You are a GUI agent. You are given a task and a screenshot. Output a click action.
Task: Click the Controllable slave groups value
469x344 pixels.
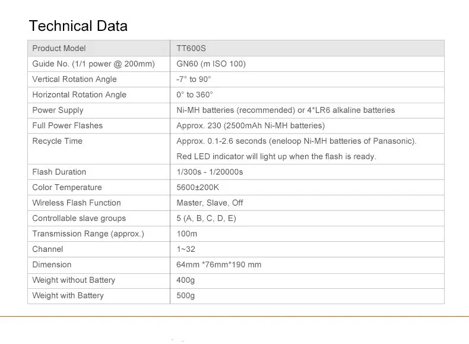click(x=206, y=218)
